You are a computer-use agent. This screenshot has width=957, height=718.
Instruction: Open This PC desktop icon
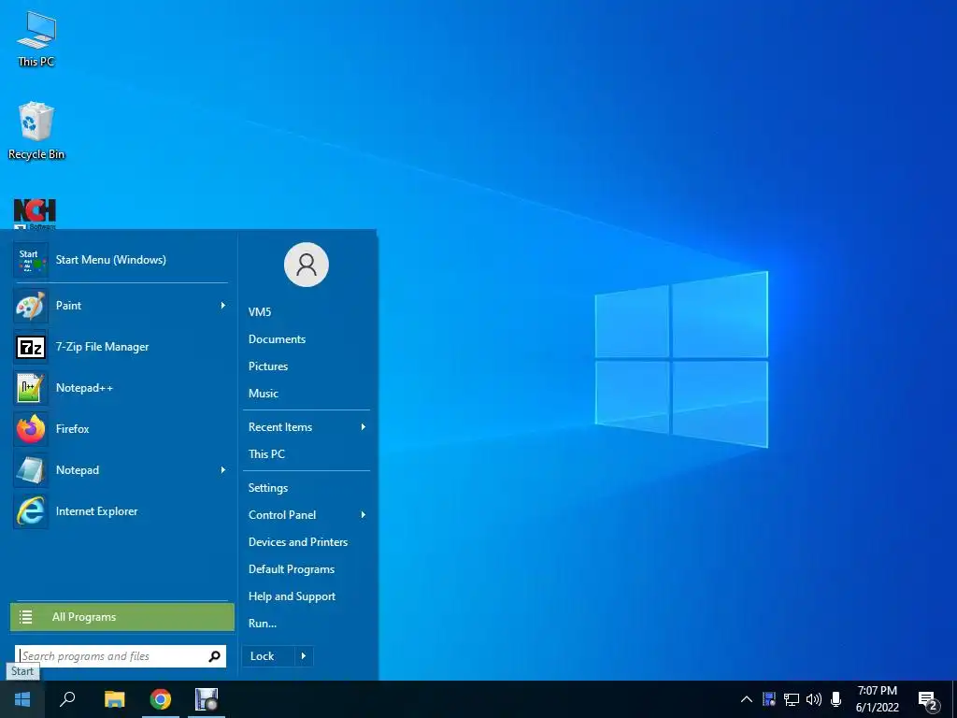(x=36, y=39)
